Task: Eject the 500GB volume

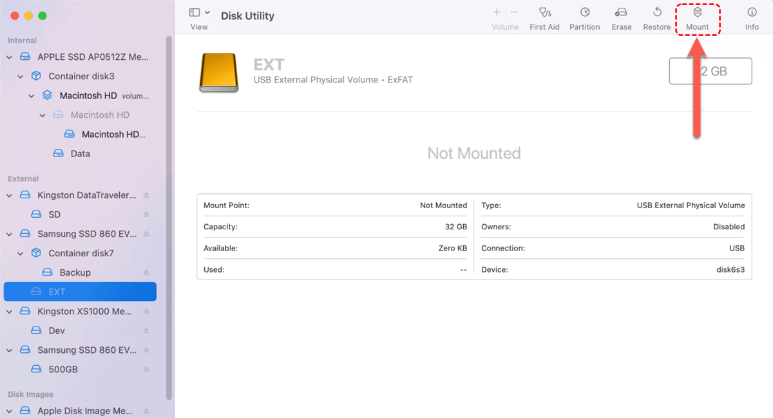Action: coord(146,370)
